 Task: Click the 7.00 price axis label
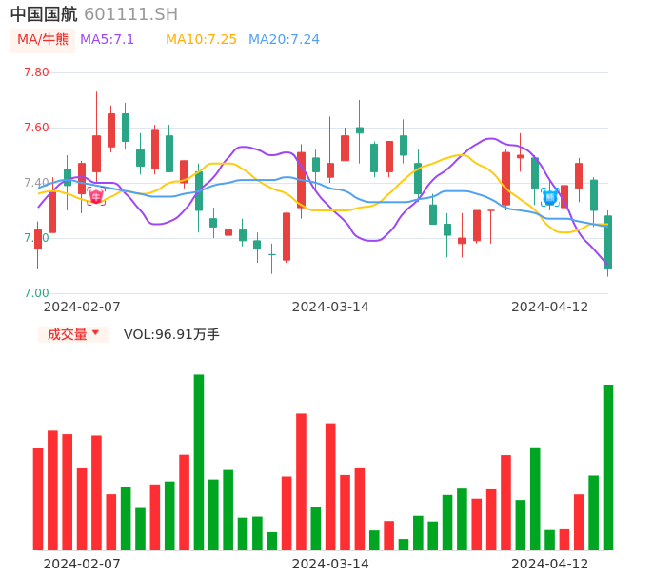coord(36,293)
